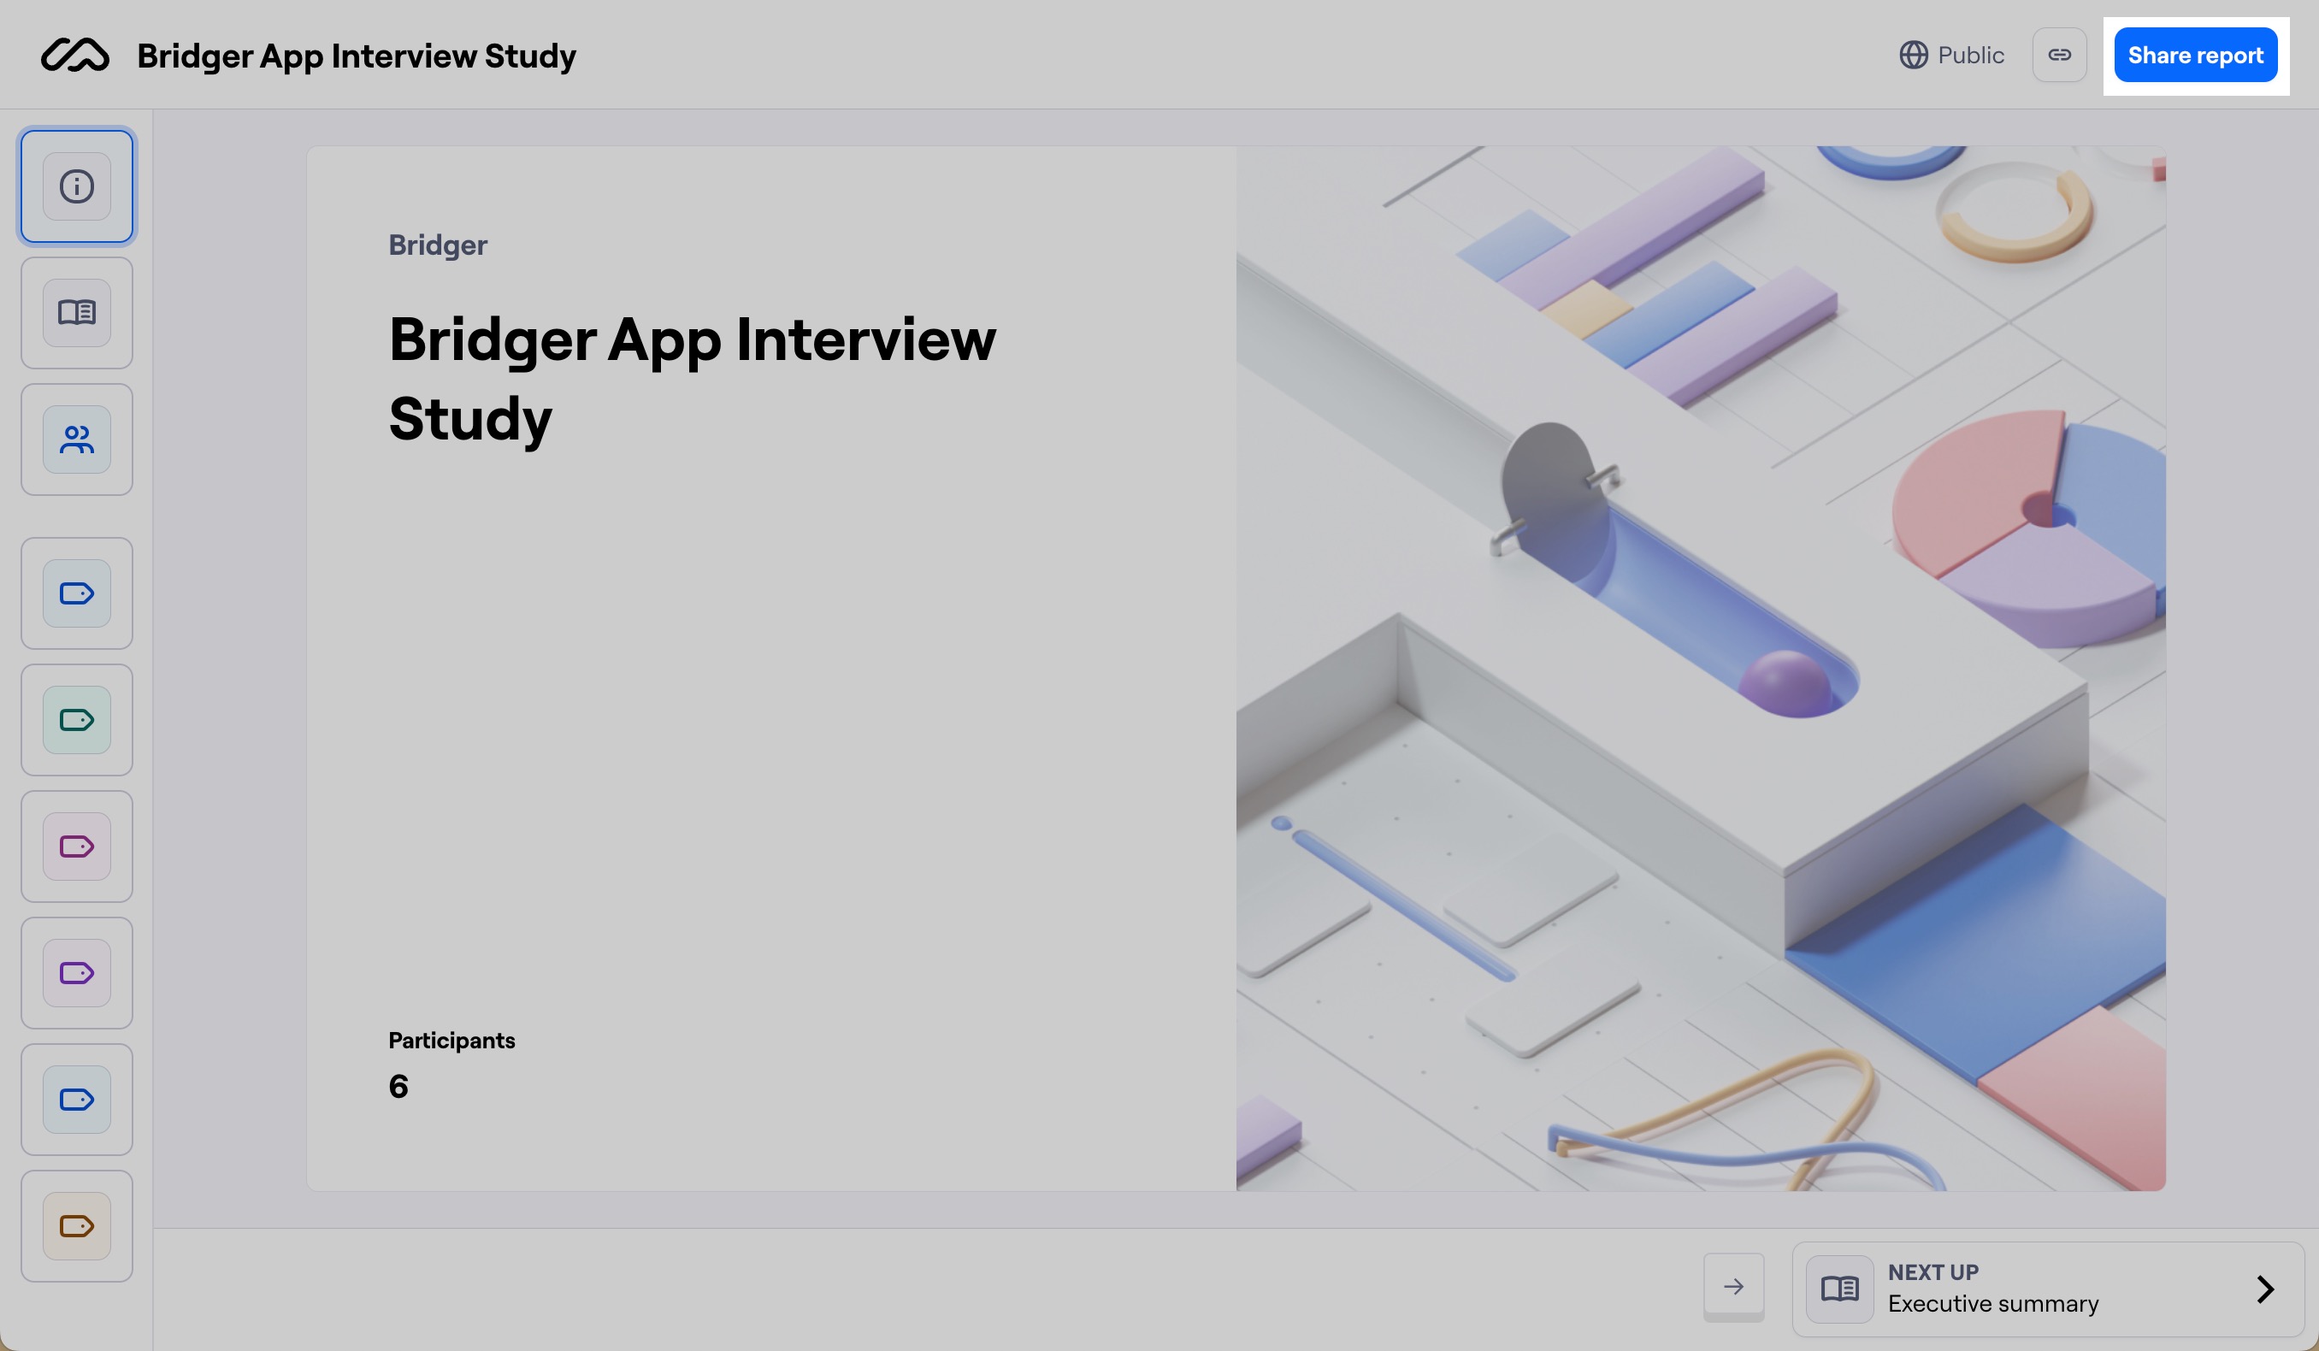
Task: Select the pink tag sidebar icon
Action: (76, 847)
